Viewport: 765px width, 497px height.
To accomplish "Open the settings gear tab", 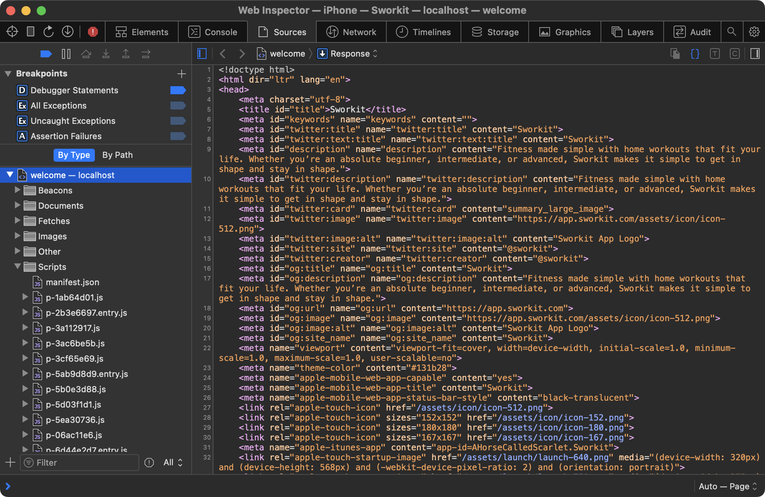I will (x=754, y=32).
